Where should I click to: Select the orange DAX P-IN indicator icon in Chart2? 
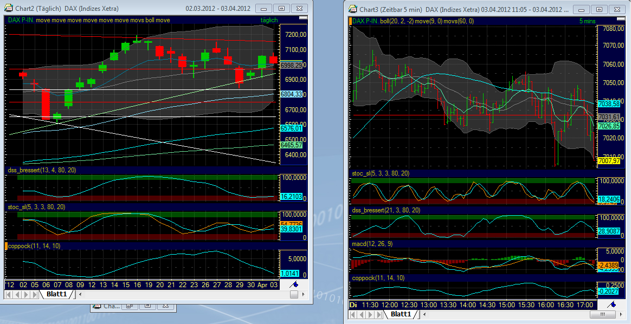pyautogui.click(x=6, y=20)
